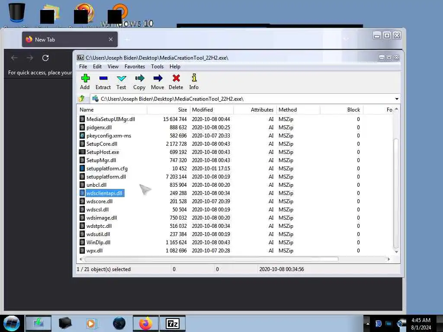Viewport: 443px width, 332px height.
Task: Click Firefox icon in taskbar
Action: 145,323
